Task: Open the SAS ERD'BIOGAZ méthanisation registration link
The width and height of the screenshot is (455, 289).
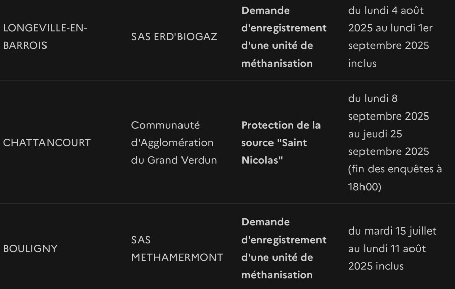Action: point(284,37)
